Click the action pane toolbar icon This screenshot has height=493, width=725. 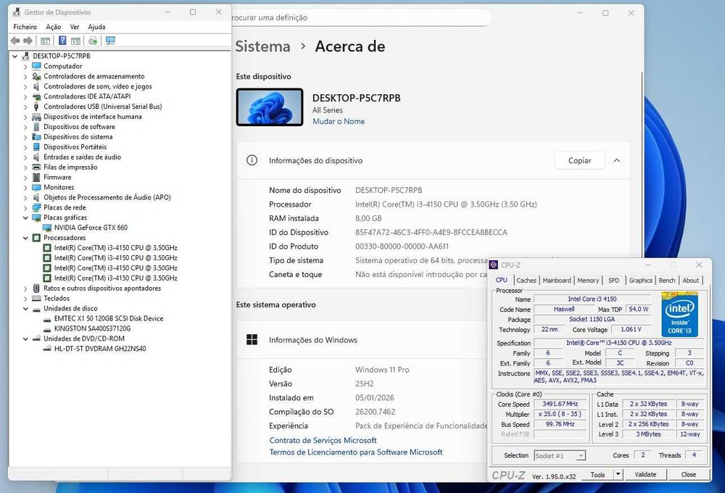click(76, 41)
